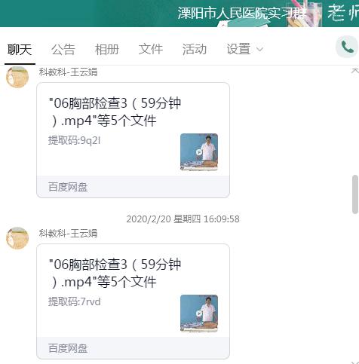Click group title 溧阳市人民医院实习群
Screen dimensions: 359x364
(241, 13)
